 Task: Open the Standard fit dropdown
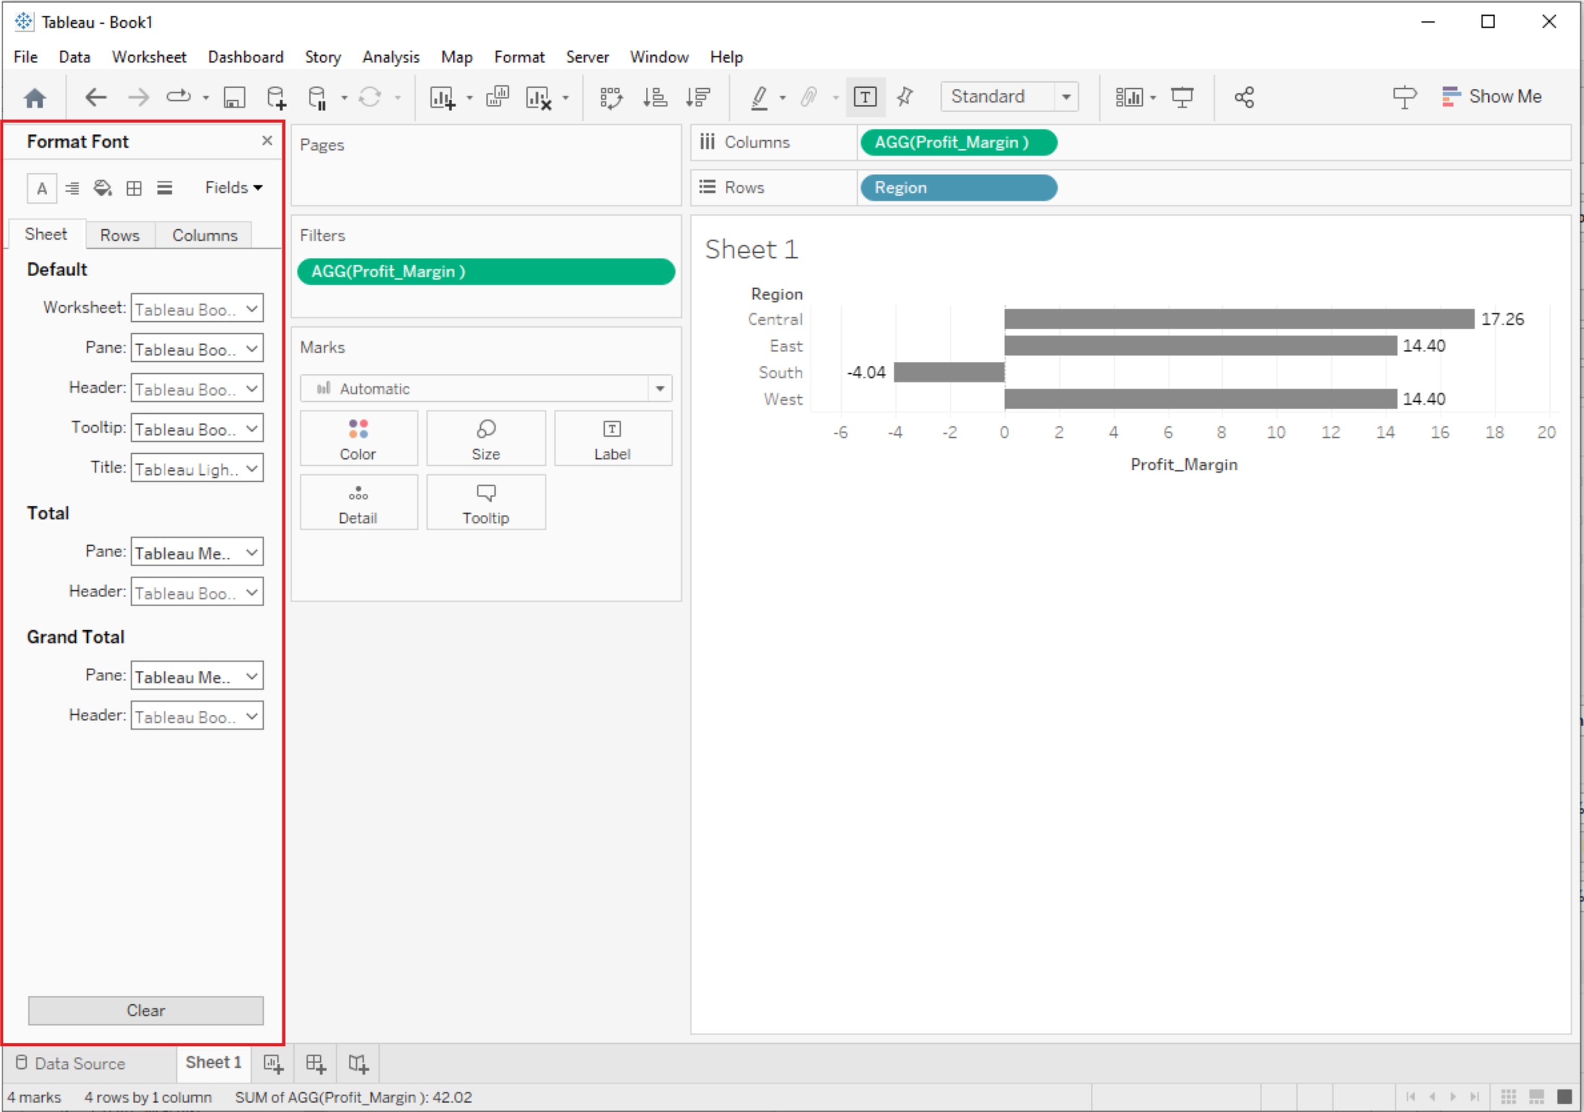click(x=1009, y=97)
